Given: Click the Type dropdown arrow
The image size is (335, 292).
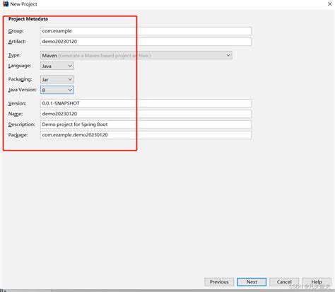Looking at the screenshot, I should point(228,55).
